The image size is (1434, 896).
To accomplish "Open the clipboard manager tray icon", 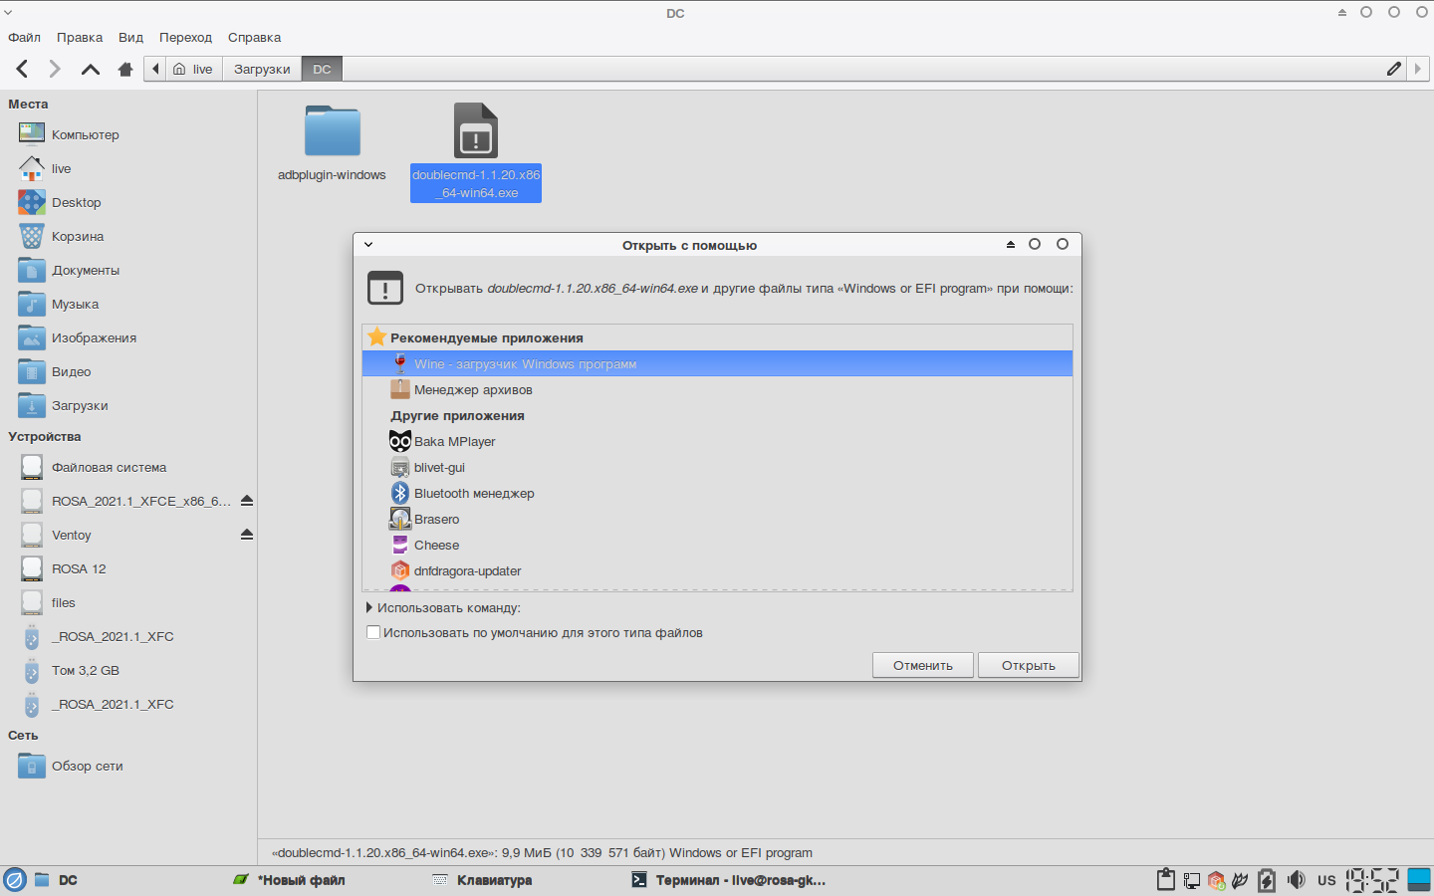I will (1166, 880).
